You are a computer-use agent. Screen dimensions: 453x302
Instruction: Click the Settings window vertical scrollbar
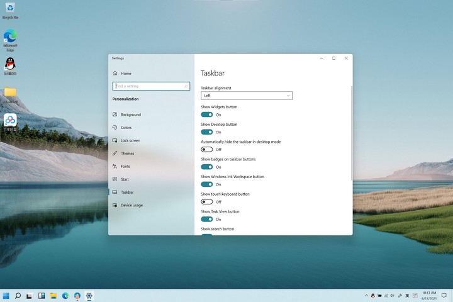point(351,132)
